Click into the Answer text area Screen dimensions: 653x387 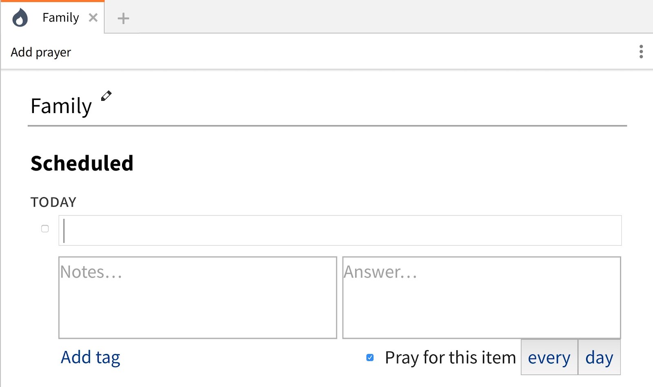tap(482, 298)
